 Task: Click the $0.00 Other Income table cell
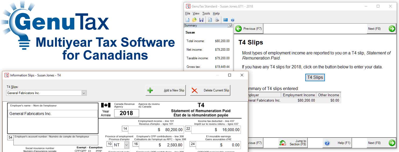pos(328,101)
